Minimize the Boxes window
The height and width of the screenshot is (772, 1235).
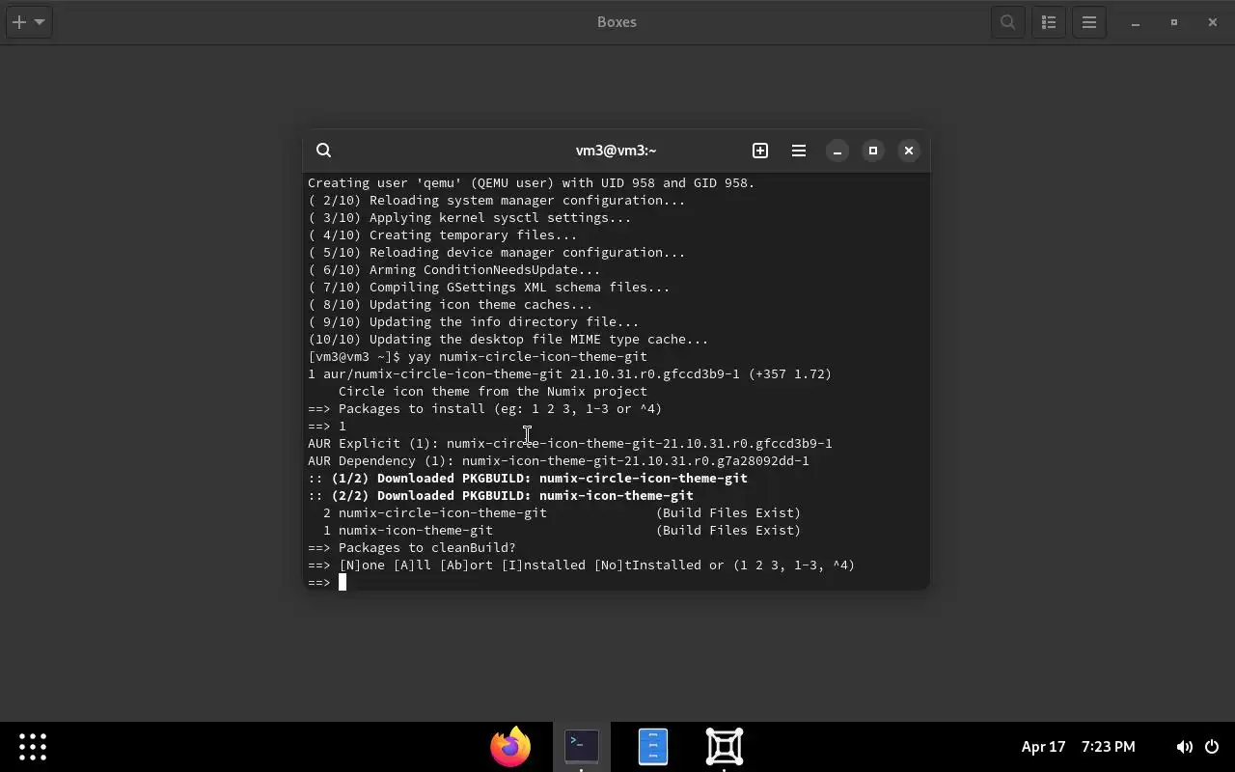[x=1136, y=22]
